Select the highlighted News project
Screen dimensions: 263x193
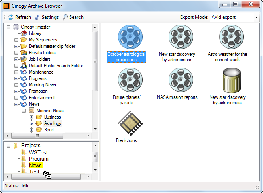click(35, 165)
